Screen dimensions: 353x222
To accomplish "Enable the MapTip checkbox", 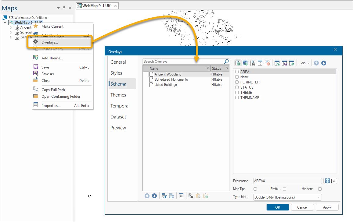I will [x=255, y=189].
